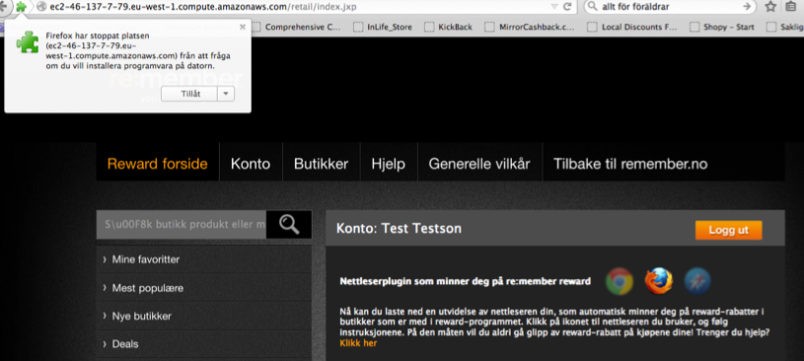Open the Comprehensive C... bookmark
804x361 pixels.
click(296, 27)
